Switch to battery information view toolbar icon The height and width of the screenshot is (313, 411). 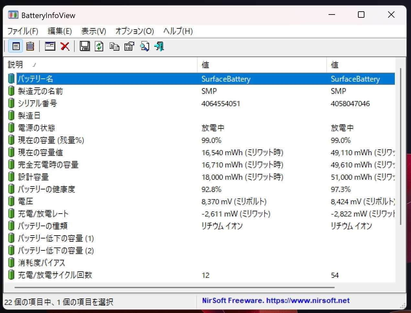[16, 46]
